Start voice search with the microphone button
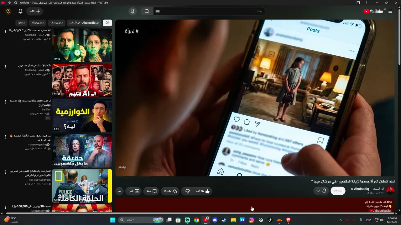 (x=133, y=11)
